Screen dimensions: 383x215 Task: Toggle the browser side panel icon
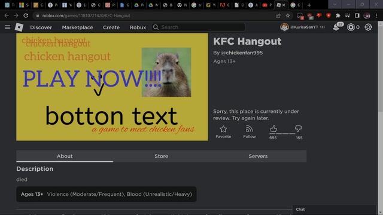coord(357,16)
